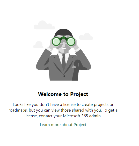139x146 pixels.
Task: Click the white shirt cuff on right arm
Action: coord(77,50)
